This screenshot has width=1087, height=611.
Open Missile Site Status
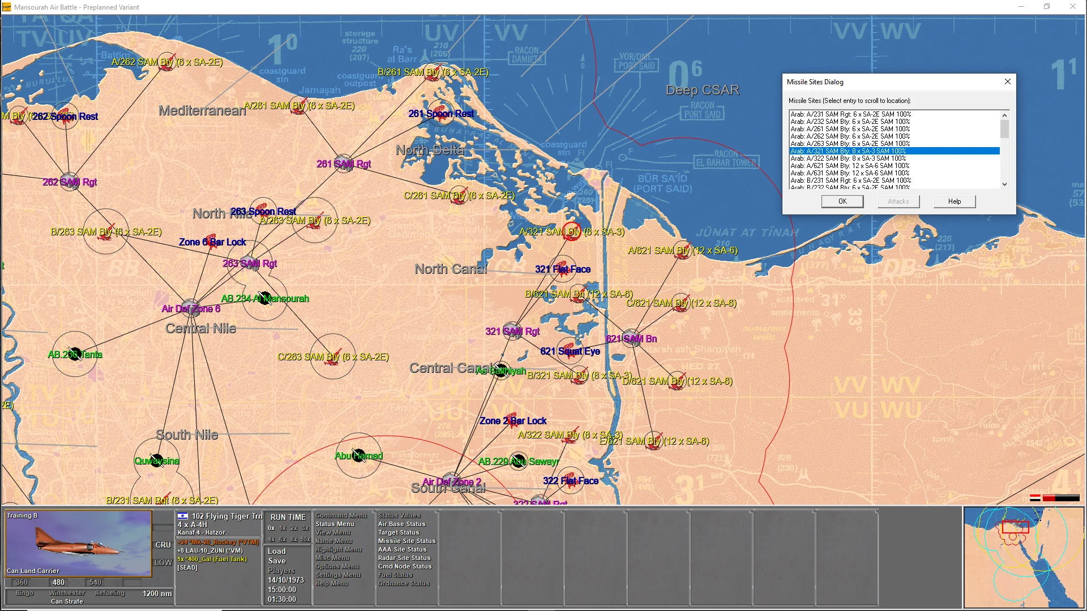406,541
